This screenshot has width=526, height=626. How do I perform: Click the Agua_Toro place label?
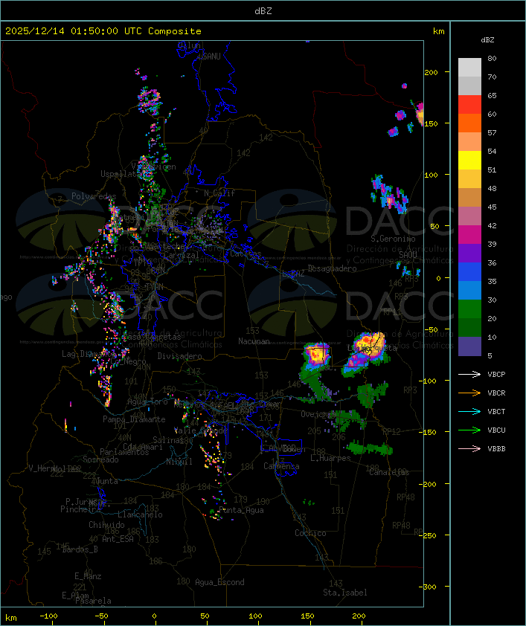(x=148, y=401)
